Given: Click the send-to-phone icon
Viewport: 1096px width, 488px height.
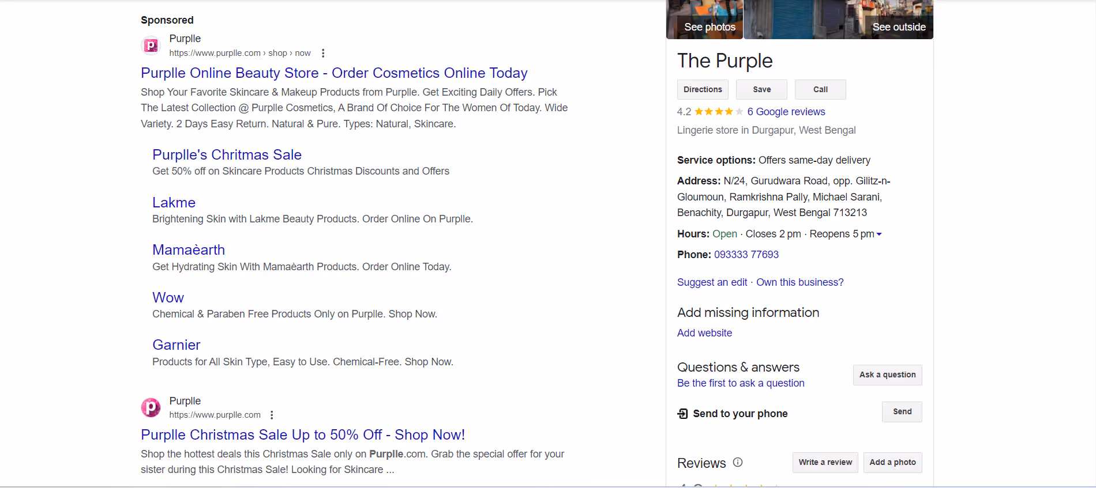Looking at the screenshot, I should [x=682, y=414].
